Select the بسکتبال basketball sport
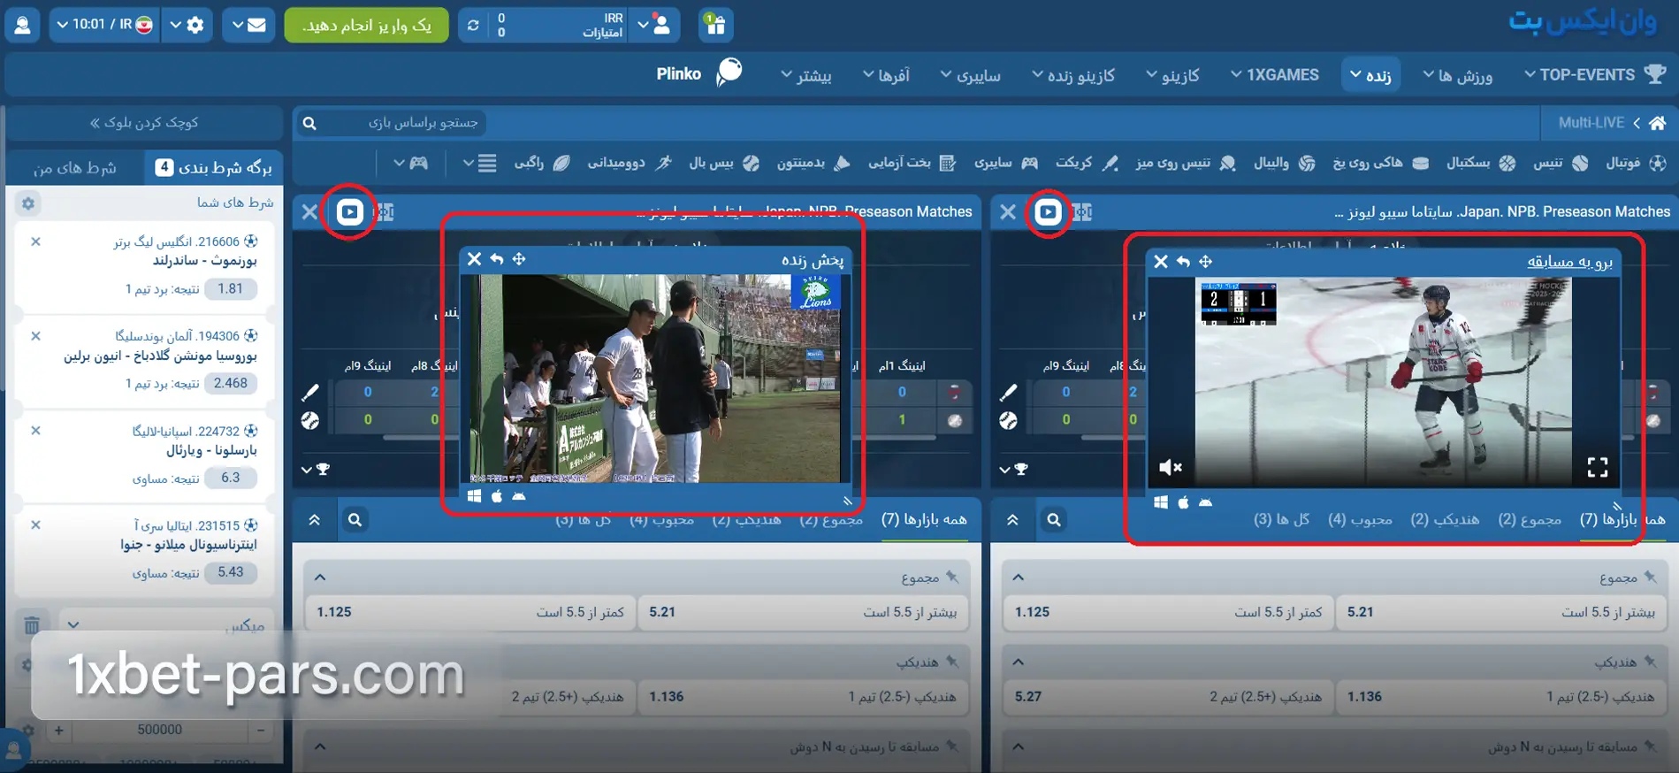The width and height of the screenshot is (1679, 773). tap(1481, 163)
